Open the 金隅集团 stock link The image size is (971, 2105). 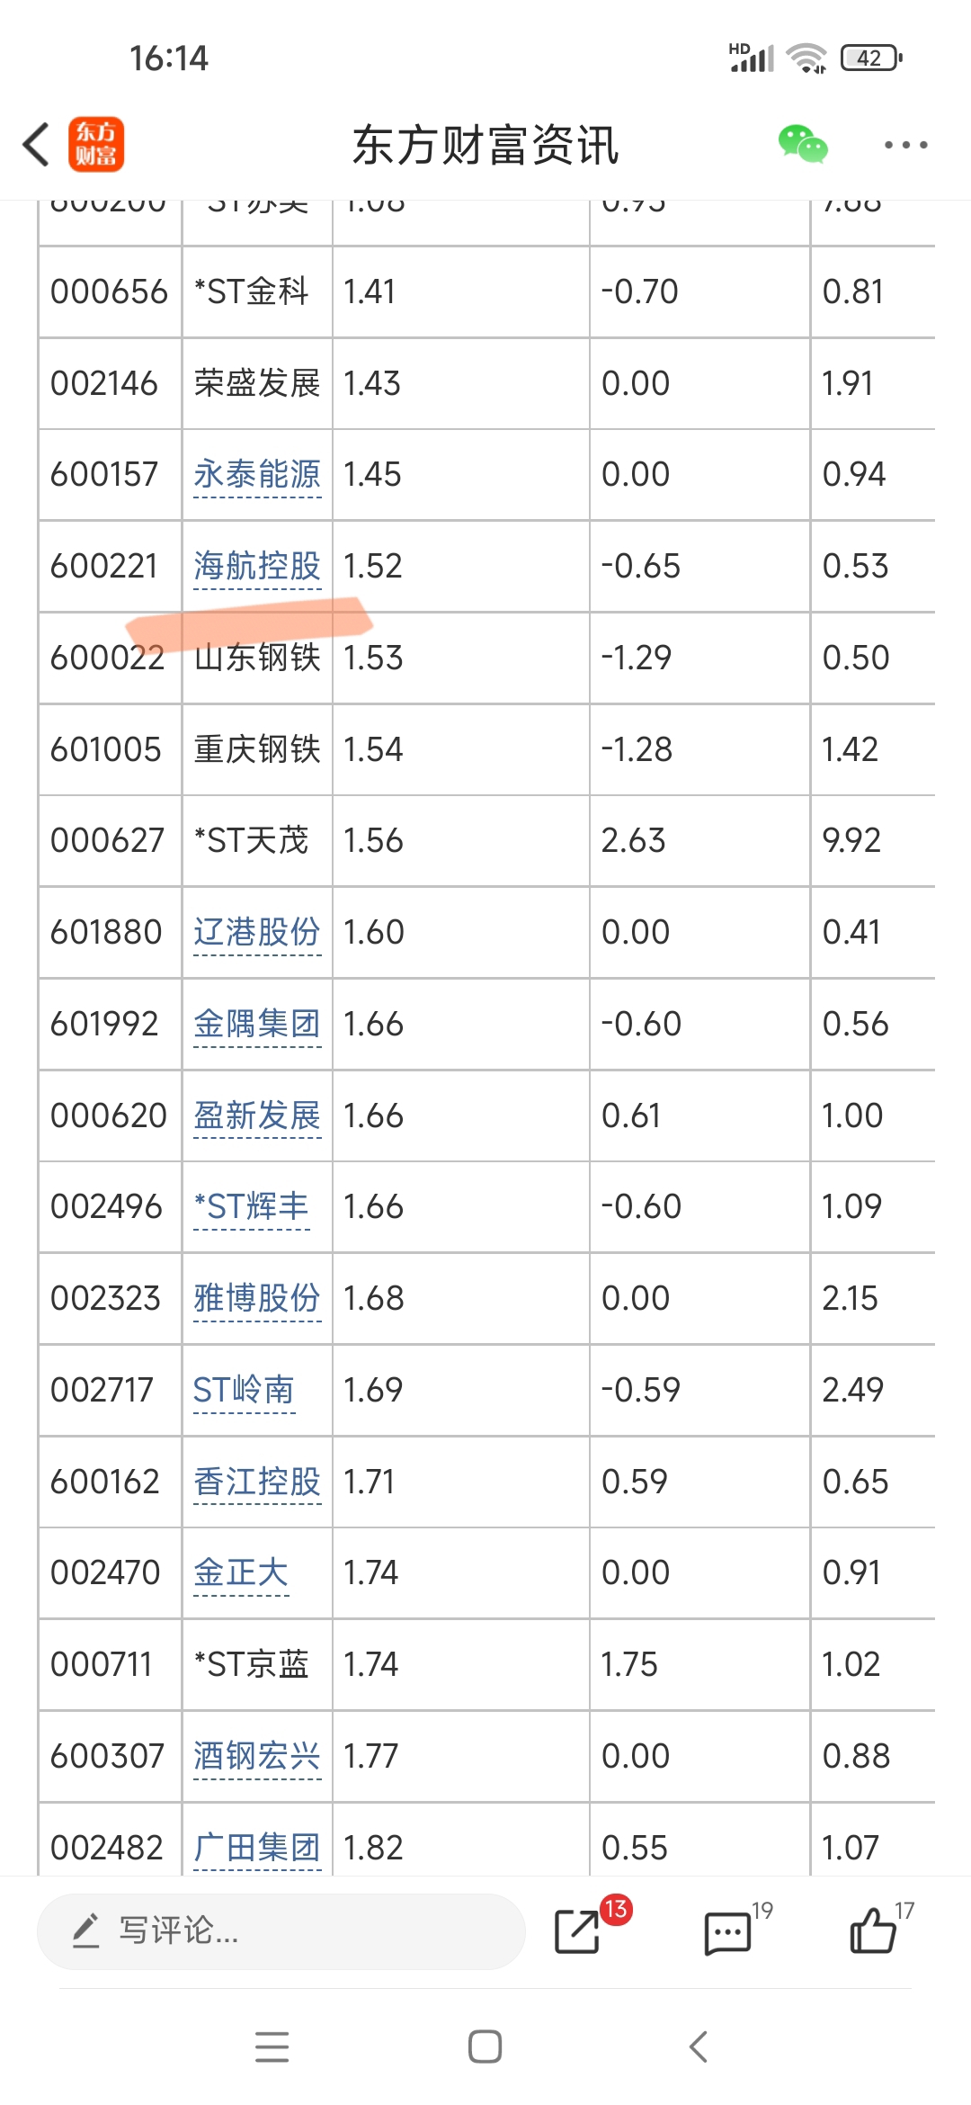tap(257, 1024)
